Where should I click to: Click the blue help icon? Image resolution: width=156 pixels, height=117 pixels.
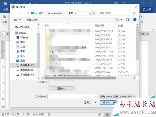[x=135, y=20]
